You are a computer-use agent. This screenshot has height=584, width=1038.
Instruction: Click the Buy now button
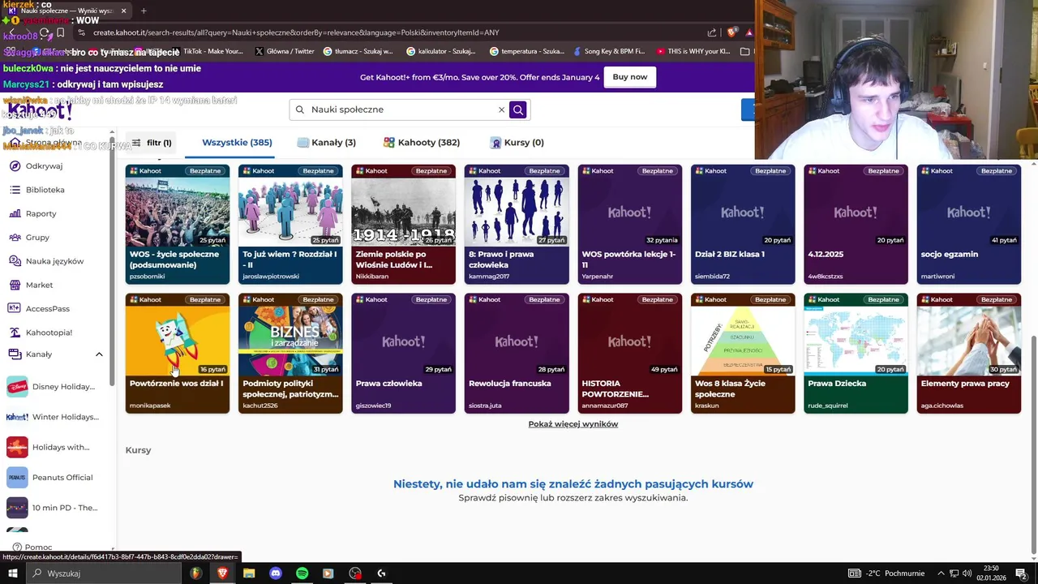click(x=630, y=77)
